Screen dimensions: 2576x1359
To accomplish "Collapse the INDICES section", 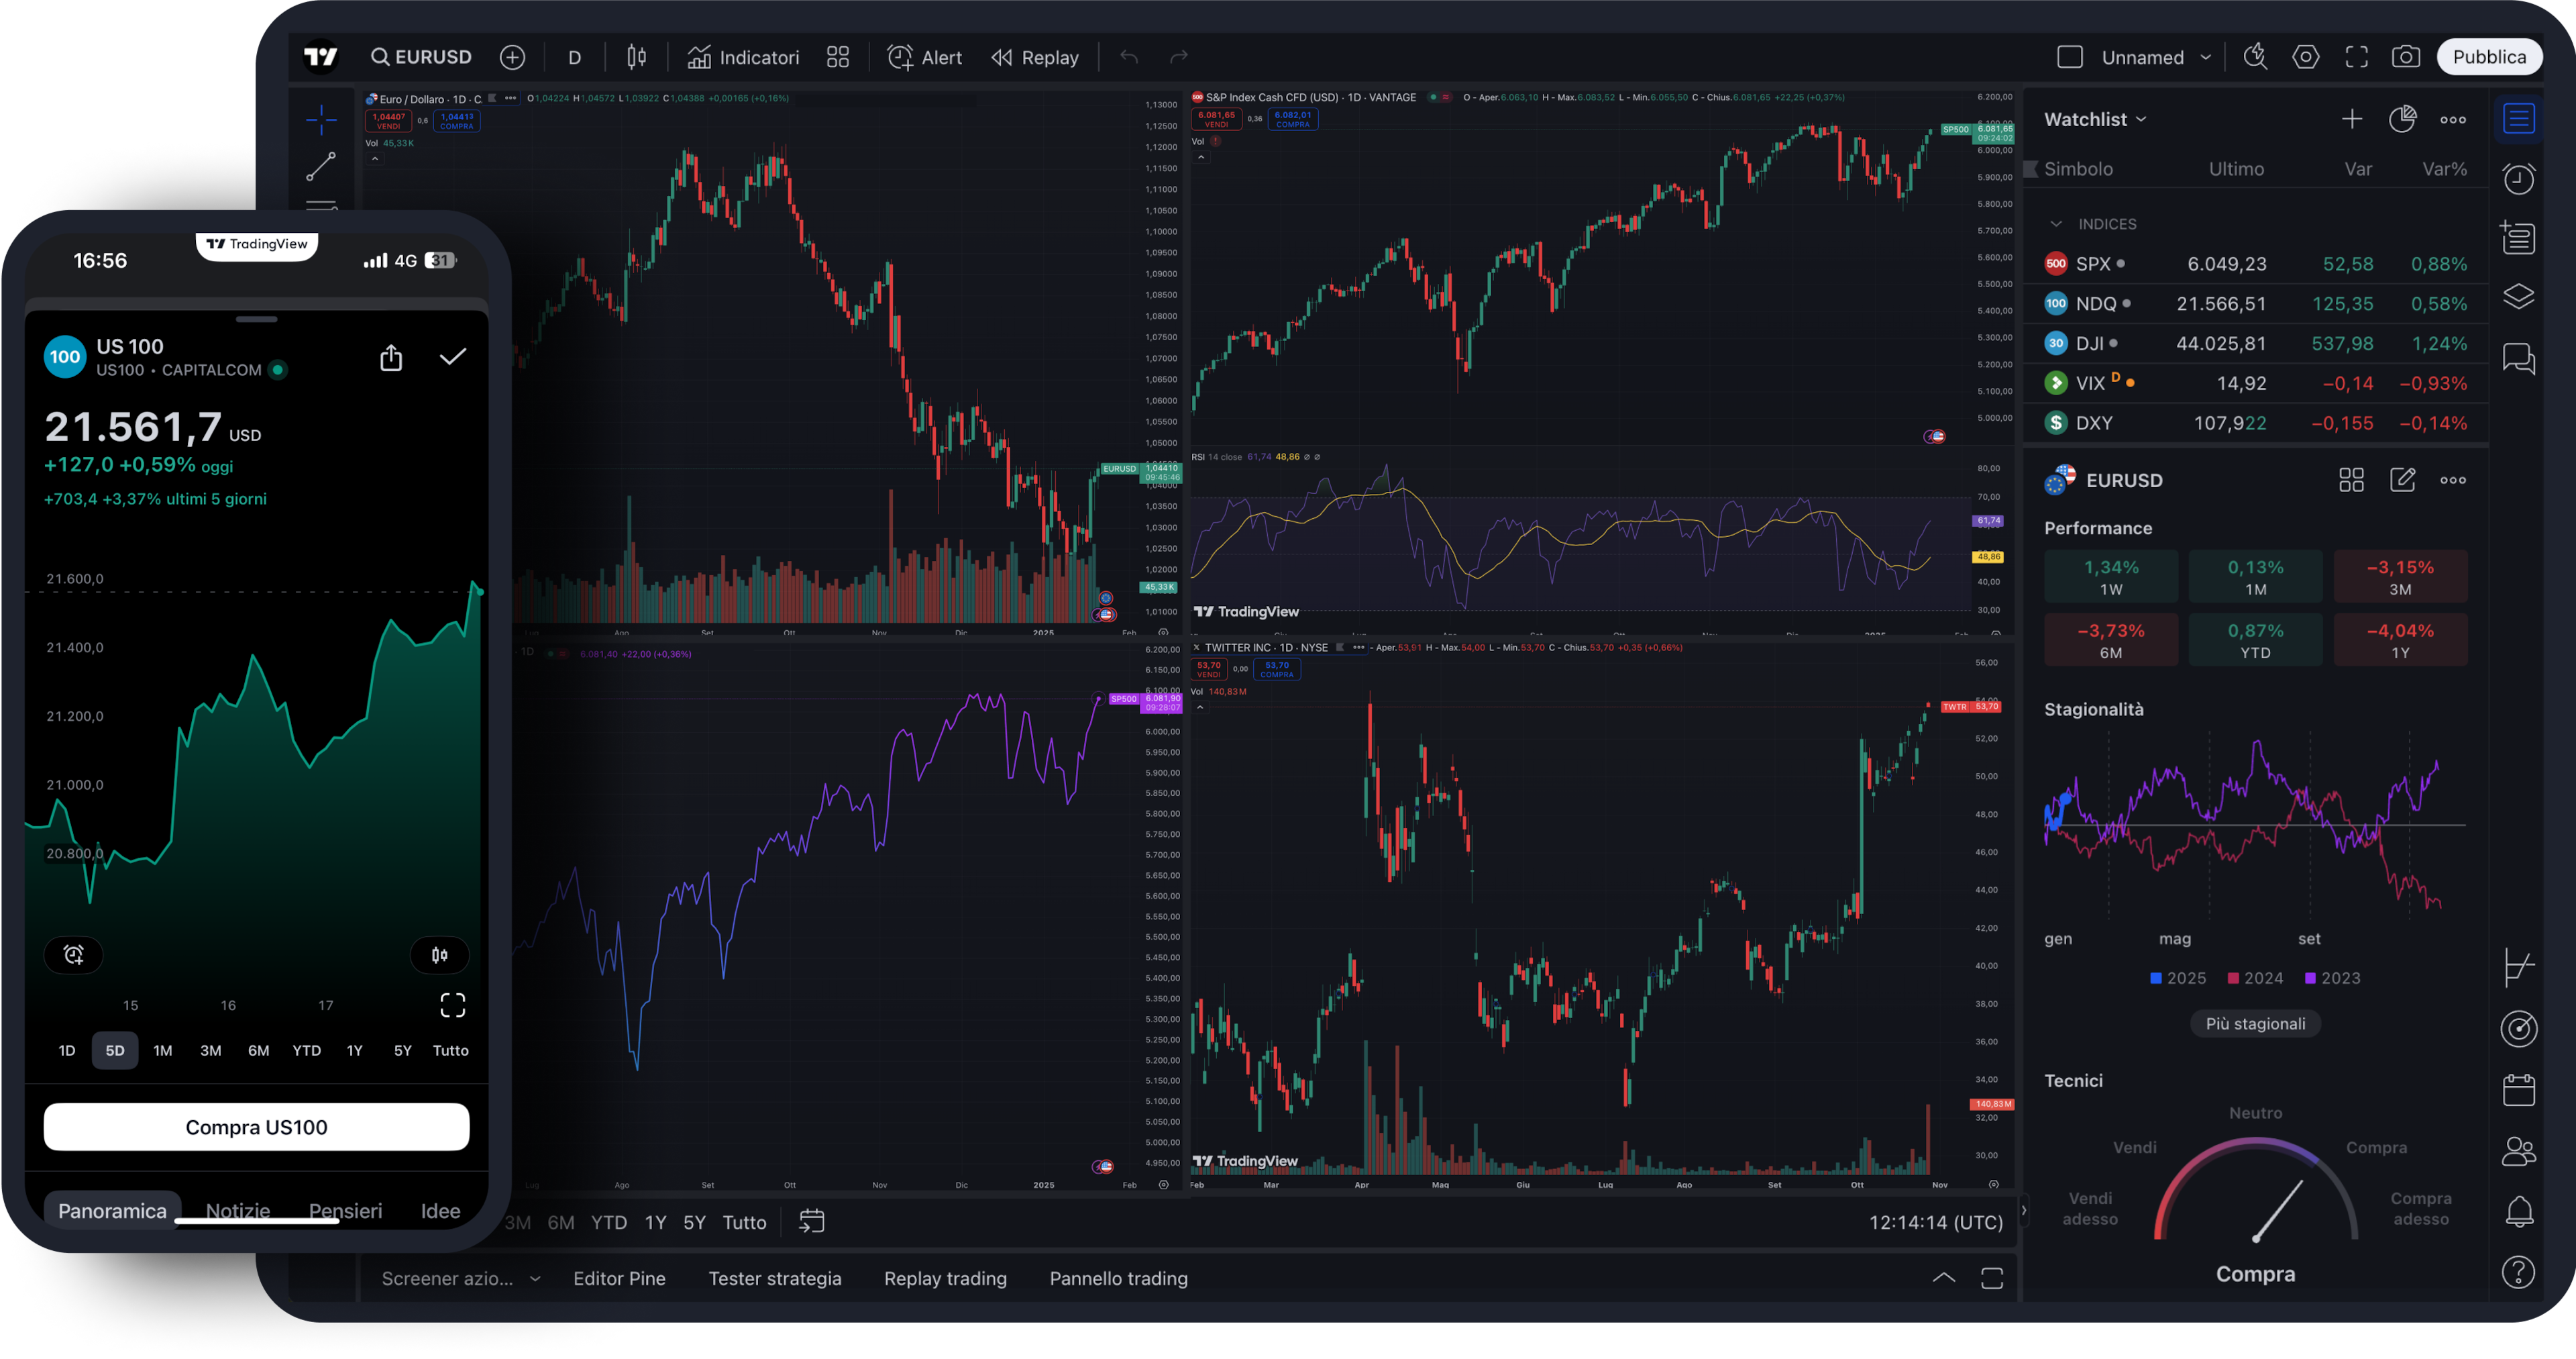I will (x=2056, y=224).
